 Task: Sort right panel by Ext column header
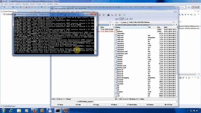[x=152, y=27]
